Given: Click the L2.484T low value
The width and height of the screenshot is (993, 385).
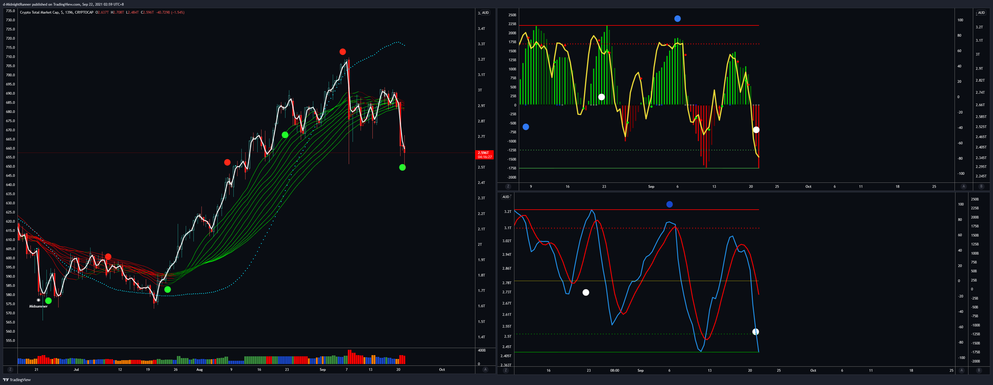Looking at the screenshot, I should tap(133, 12).
